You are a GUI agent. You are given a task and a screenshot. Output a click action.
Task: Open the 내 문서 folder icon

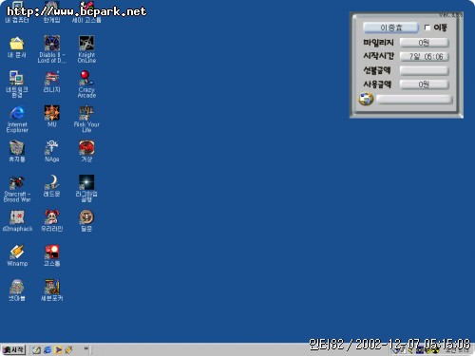coord(17,44)
